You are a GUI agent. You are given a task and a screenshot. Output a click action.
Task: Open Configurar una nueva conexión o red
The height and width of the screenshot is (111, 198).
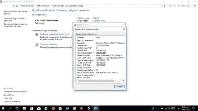point(54,34)
